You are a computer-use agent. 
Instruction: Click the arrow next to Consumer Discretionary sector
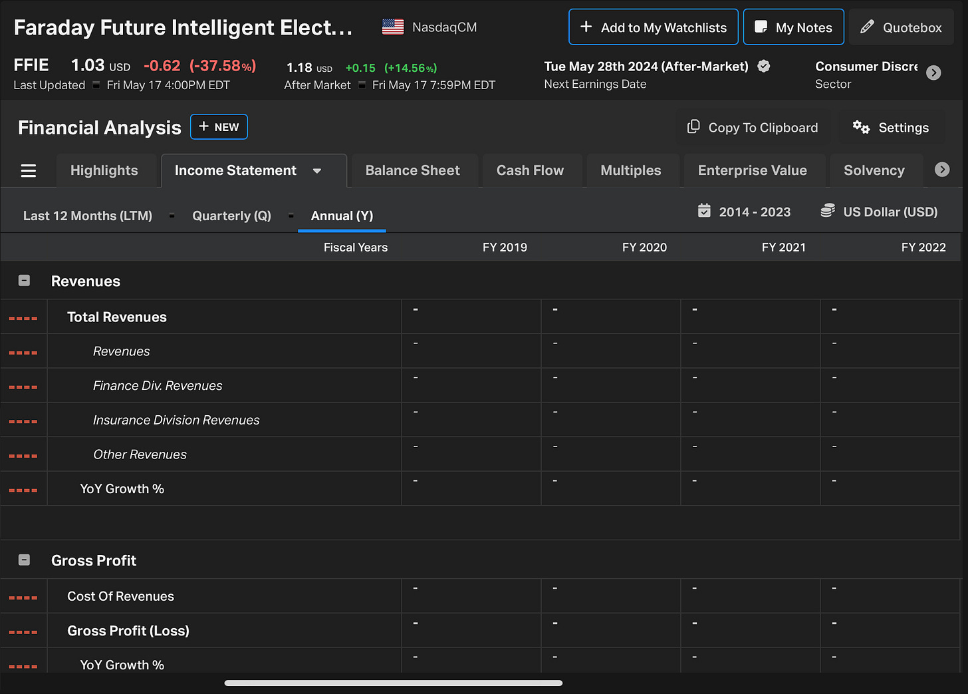(x=933, y=73)
